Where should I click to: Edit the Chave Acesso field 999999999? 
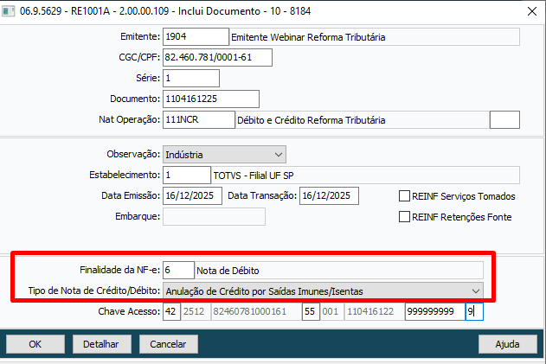(435, 311)
